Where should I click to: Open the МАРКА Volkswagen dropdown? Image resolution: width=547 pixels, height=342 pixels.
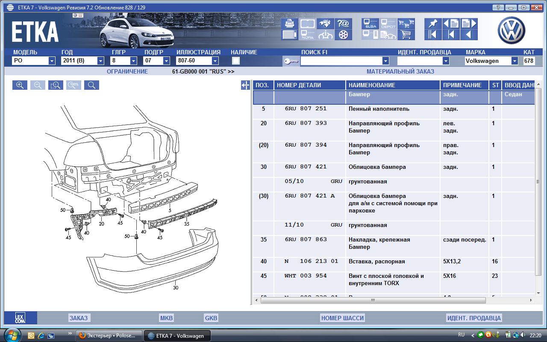click(x=515, y=61)
